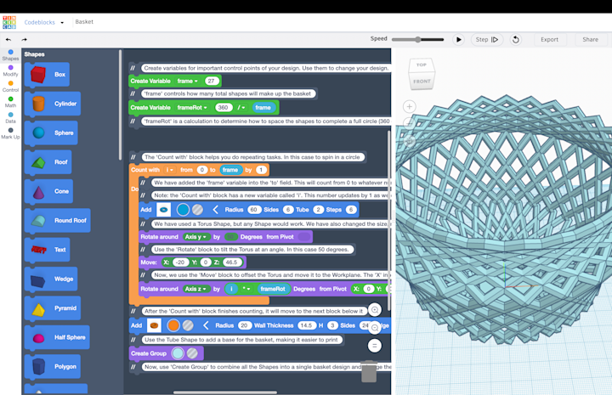This screenshot has height=395, width=612.
Task: Select the Cone shape block
Action: [x=51, y=192]
